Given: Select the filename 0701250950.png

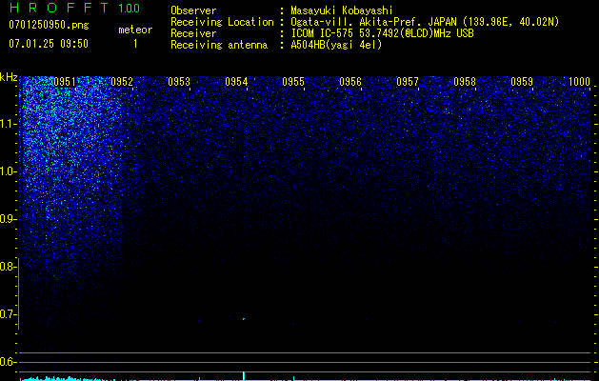Looking at the screenshot, I should 49,25.
